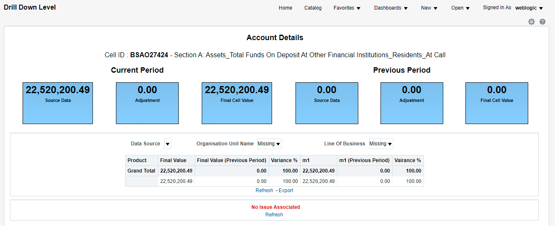555x226 pixels.
Task: Click the Current Period Adjustment tile
Action: [x=147, y=103]
